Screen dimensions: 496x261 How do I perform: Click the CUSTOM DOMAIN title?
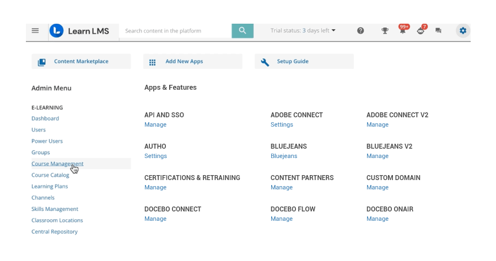tap(393, 178)
